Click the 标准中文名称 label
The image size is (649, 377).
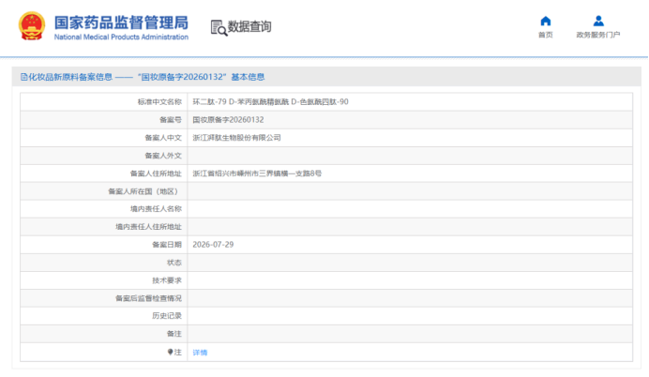(159, 102)
